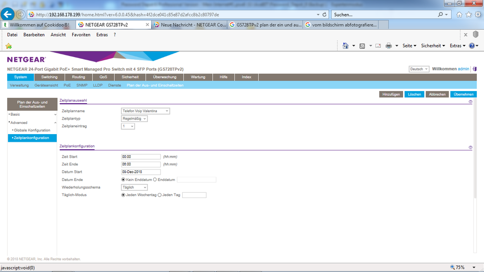Open help icon for Zeitplanauswahl section
This screenshot has height=272, width=484.
(x=470, y=102)
